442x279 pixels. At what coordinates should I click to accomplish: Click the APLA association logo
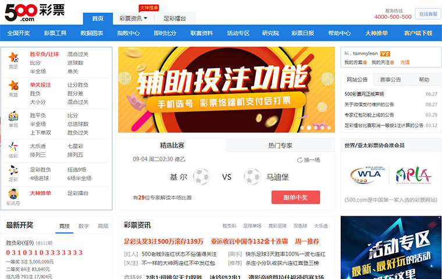pos(414,175)
